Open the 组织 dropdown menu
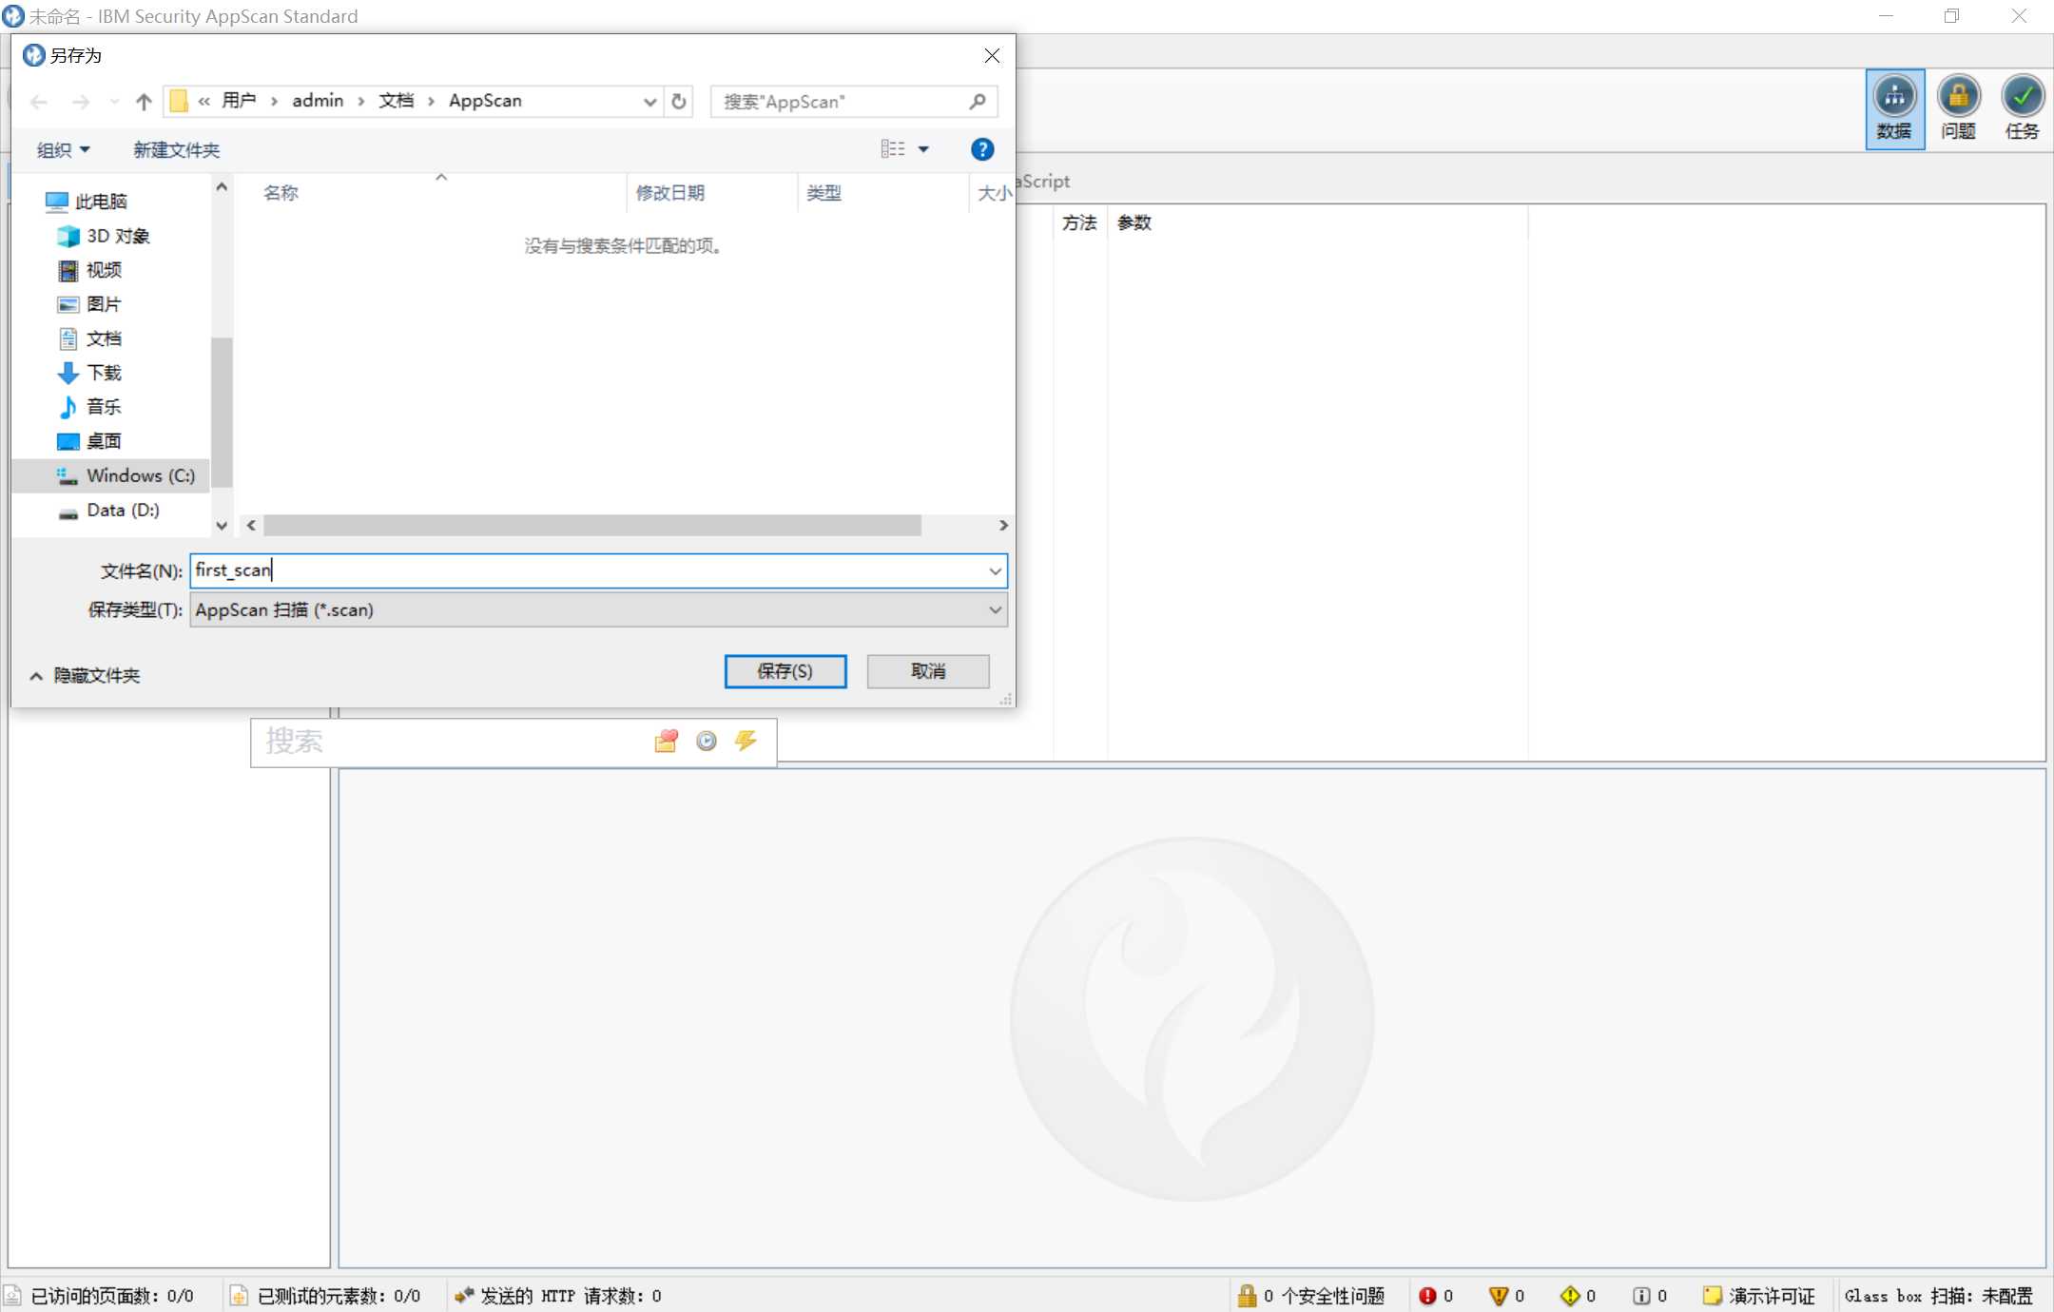The width and height of the screenshot is (2054, 1312). click(63, 149)
